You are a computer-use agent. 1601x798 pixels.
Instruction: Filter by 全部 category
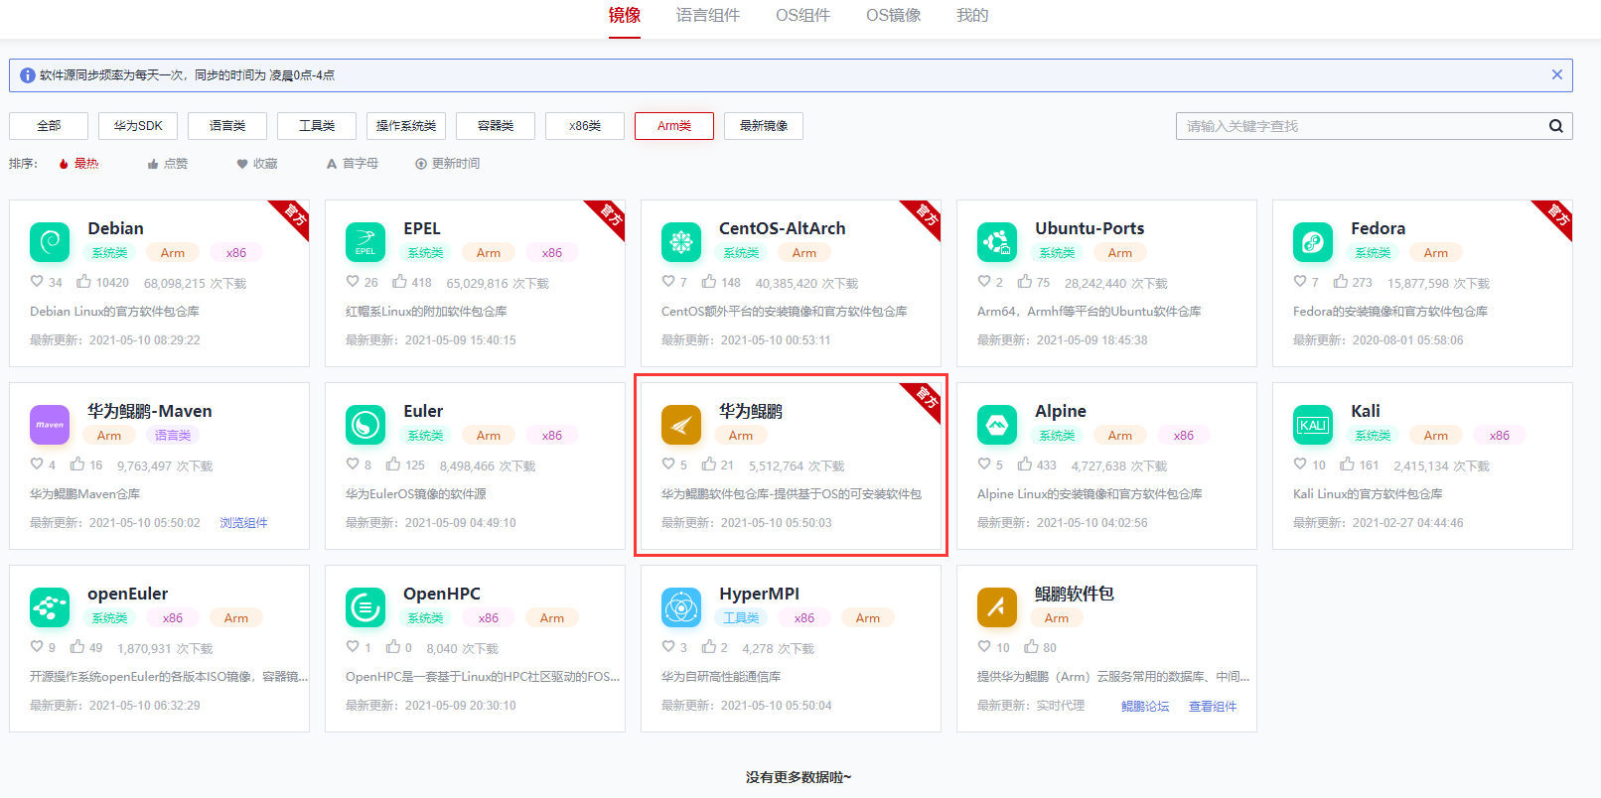pyautogui.click(x=49, y=126)
